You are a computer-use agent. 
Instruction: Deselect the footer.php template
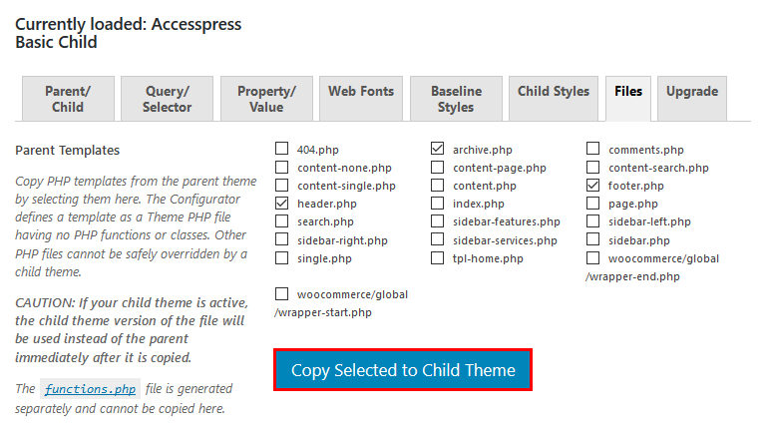pyautogui.click(x=592, y=186)
